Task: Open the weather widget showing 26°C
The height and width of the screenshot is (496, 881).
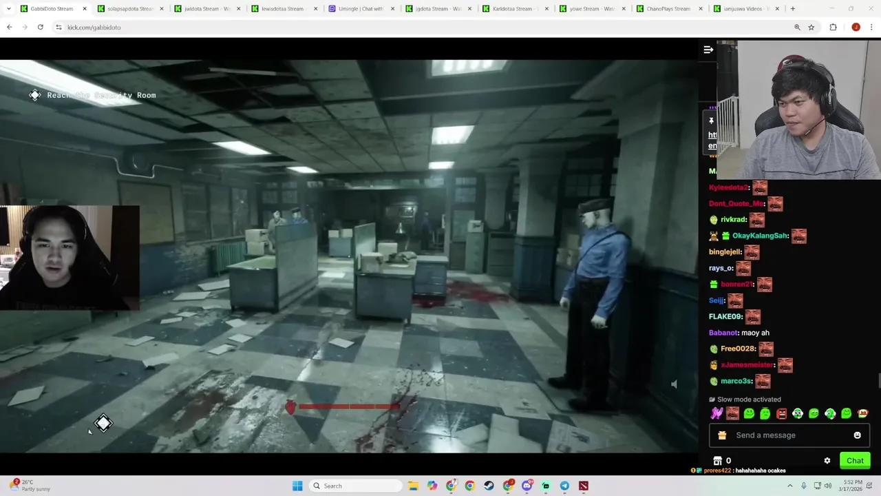Action: [x=30, y=486]
